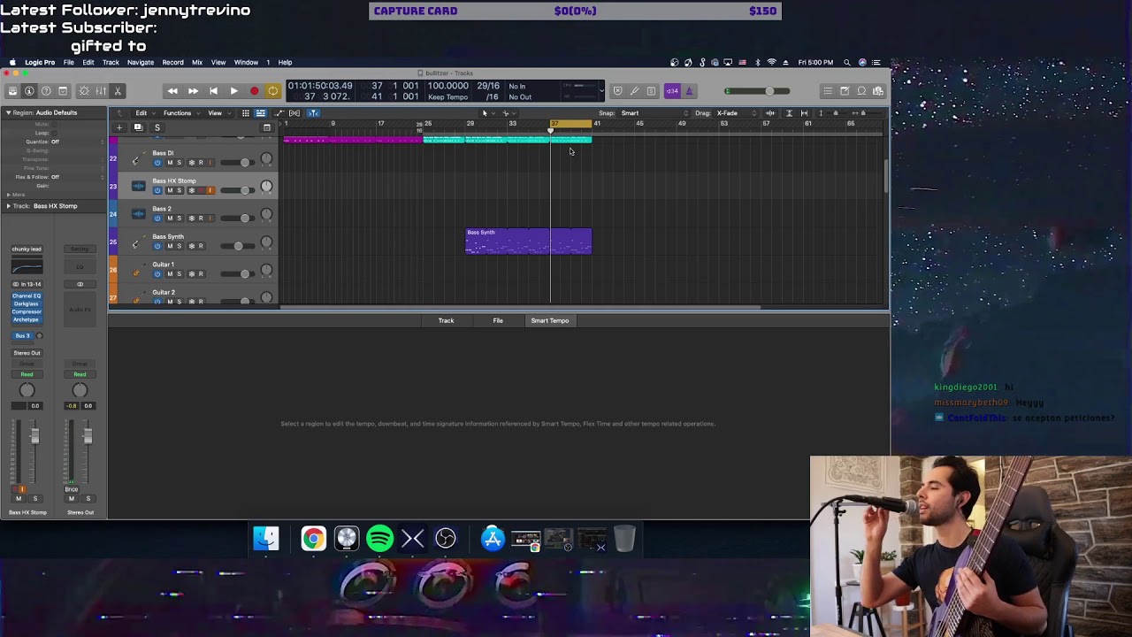Click the red Record button
Screen dimensions: 1132x637
tap(254, 91)
